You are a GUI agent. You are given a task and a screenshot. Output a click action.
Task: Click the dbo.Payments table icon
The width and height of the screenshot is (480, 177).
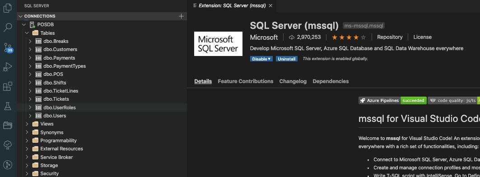point(38,58)
